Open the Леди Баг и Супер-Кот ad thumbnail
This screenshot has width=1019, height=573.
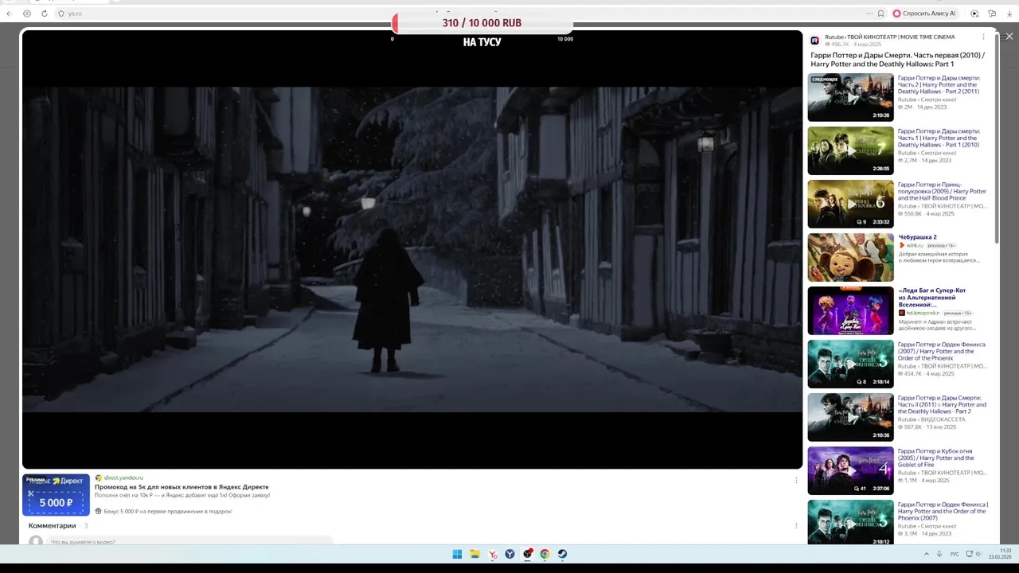(x=850, y=310)
